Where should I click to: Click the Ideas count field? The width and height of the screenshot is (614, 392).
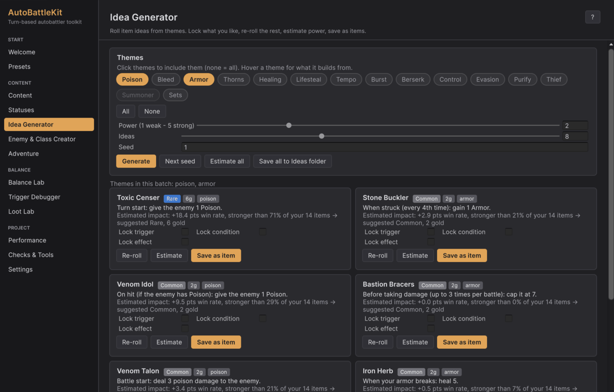pos(575,136)
